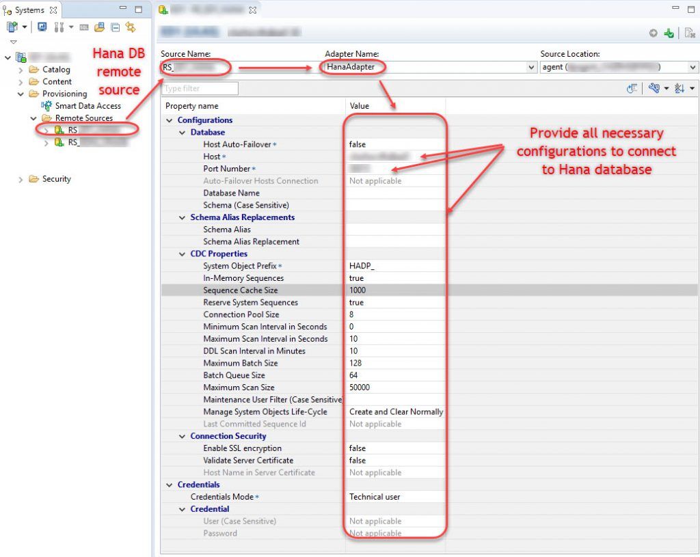This screenshot has height=557, width=700.
Task: Open the Source Location dropdown
Action: (x=692, y=68)
